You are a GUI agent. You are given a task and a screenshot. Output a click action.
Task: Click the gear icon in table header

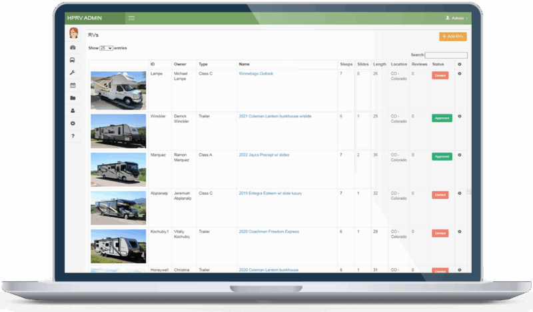[x=460, y=64]
